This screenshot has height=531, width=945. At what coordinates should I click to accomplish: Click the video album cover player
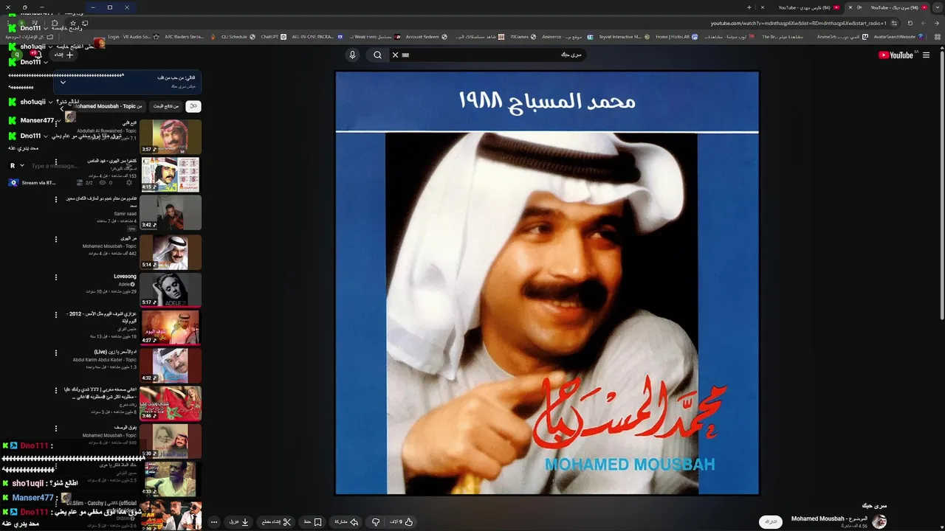(x=547, y=282)
